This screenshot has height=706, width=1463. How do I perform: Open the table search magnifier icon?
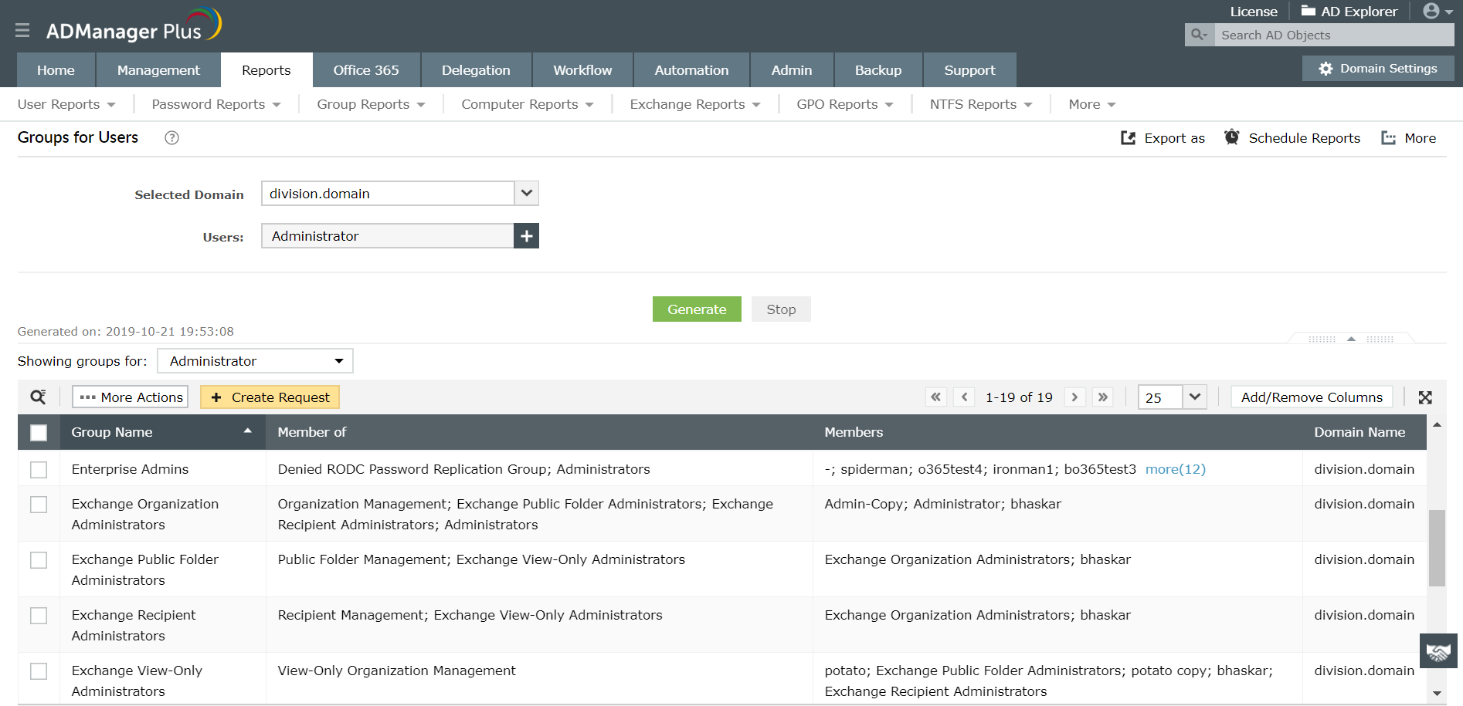pyautogui.click(x=38, y=397)
